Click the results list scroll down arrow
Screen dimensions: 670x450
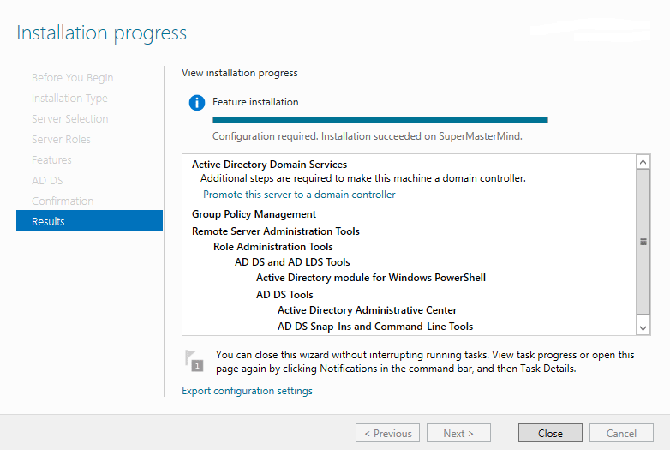point(643,327)
